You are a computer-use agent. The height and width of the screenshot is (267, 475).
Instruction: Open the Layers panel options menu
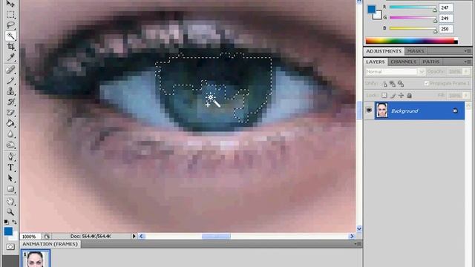click(468, 62)
